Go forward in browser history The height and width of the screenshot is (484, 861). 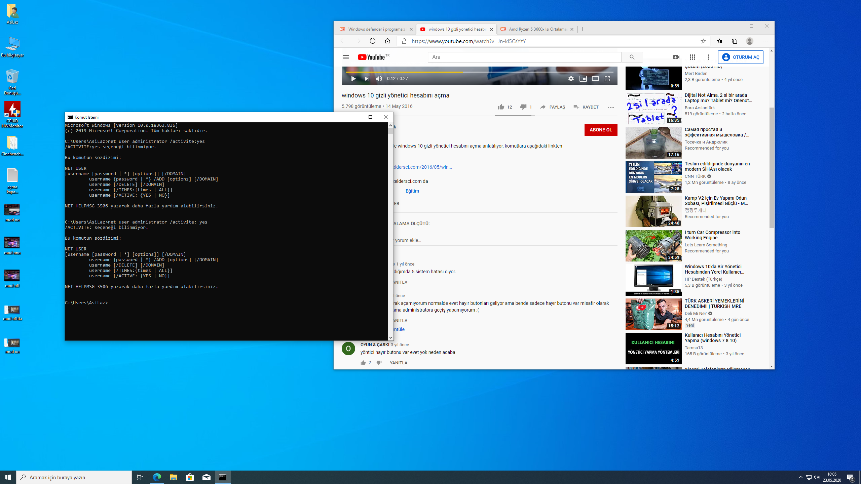(x=358, y=41)
